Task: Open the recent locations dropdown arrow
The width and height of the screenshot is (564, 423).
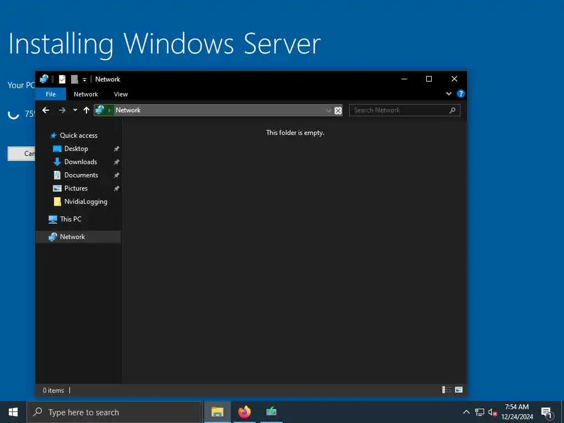Action: click(x=75, y=110)
